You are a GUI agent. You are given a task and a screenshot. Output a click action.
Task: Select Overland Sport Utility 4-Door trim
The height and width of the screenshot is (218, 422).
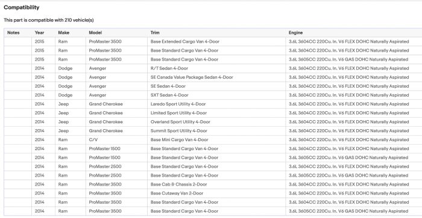pyautogui.click(x=180, y=122)
